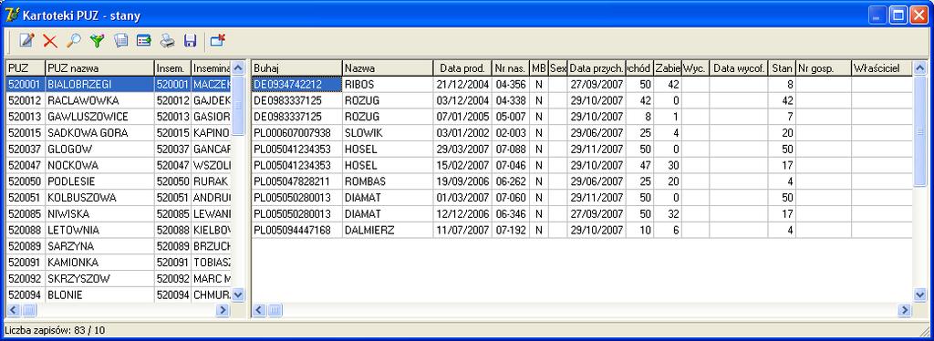This screenshot has width=934, height=341.
Task: Select the GAWLUSZOWICE entry
Action: (119, 117)
